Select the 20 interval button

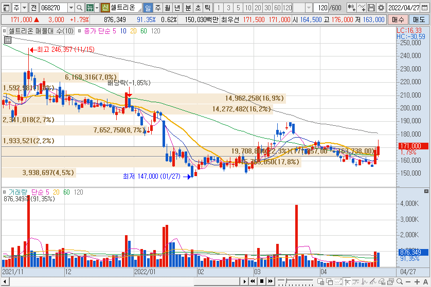(258, 8)
